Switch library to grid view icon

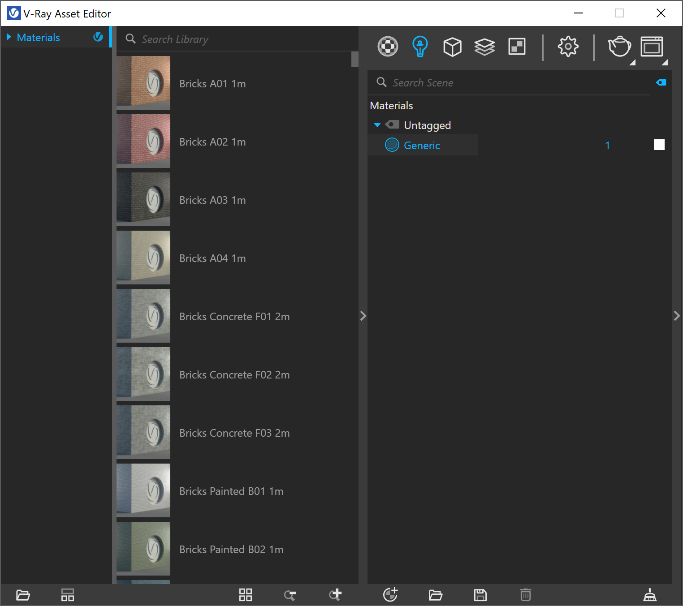[246, 595]
